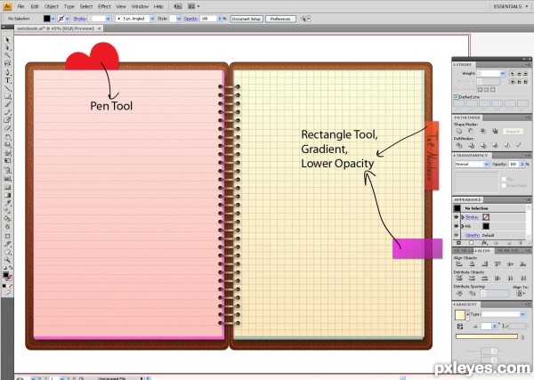Click the Opacity link in Appearance panel
Viewport: 534px width, 380px height.
[473, 235]
